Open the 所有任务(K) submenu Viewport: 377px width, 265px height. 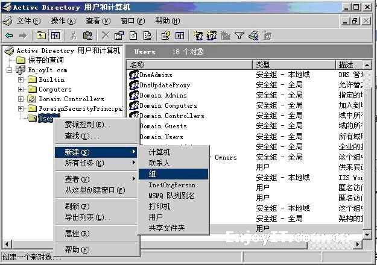click(96, 163)
